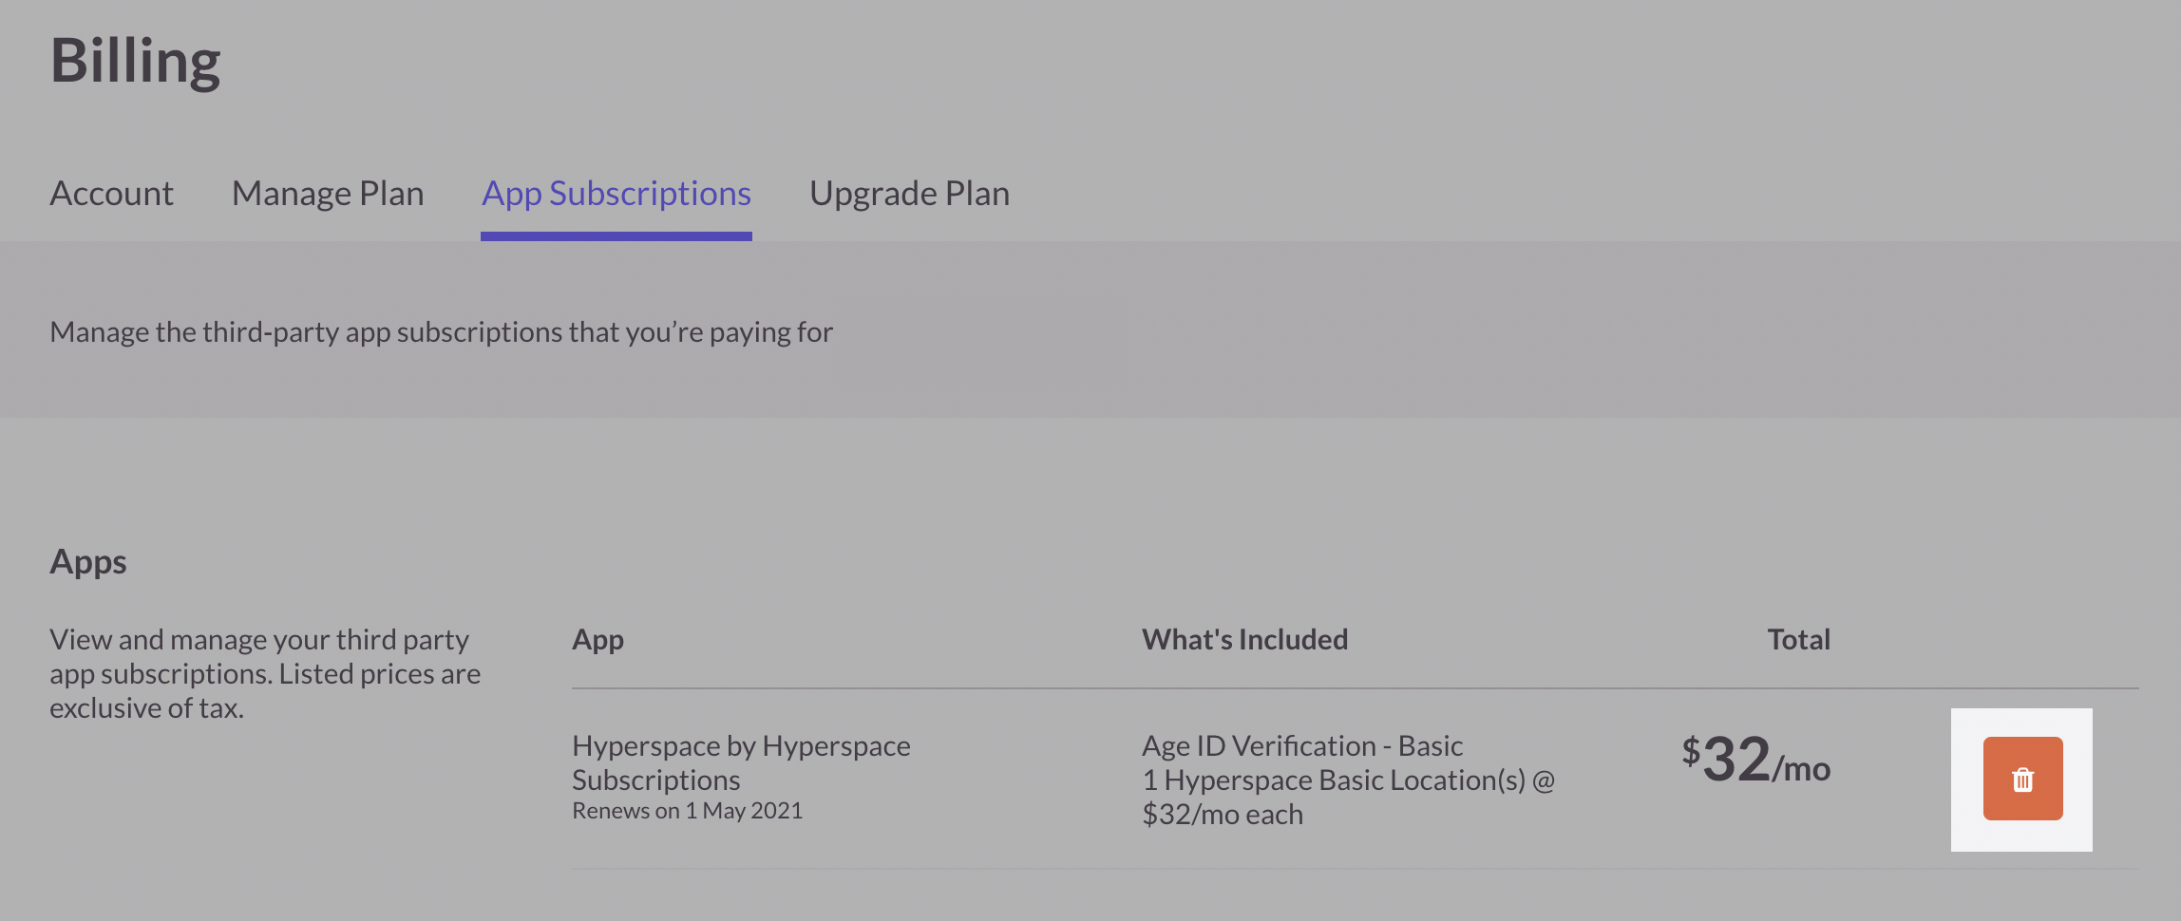Click the Apps section heading
2181x921 pixels.
pos(88,561)
